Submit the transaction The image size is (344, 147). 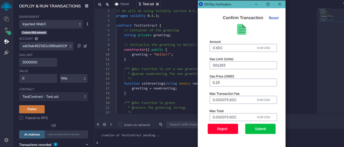[x=260, y=129]
